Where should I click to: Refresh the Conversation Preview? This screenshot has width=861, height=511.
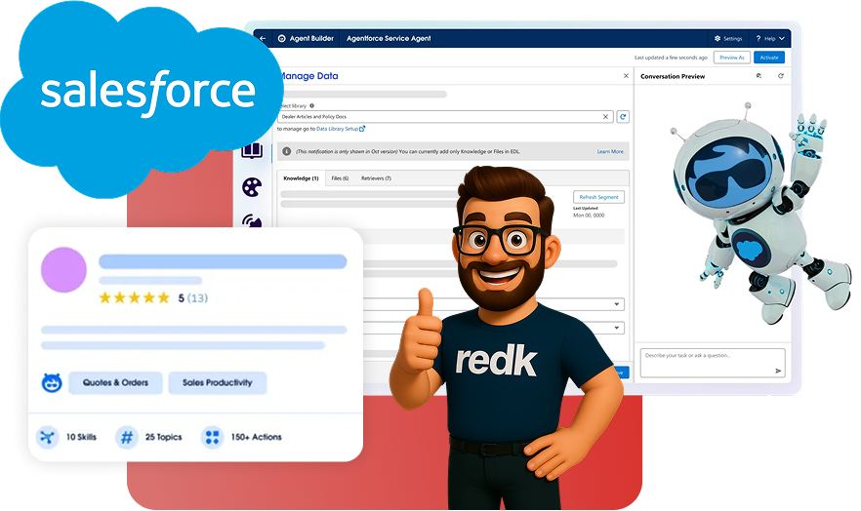tap(780, 76)
